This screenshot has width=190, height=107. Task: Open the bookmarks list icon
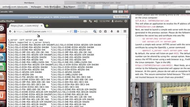(x=105, y=32)
